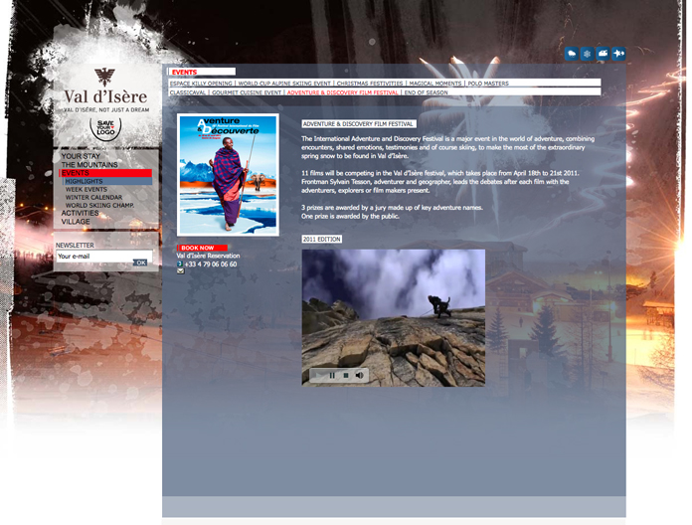Switch to Espace Killy Opening tab
The image size is (692, 525).
coord(201,85)
